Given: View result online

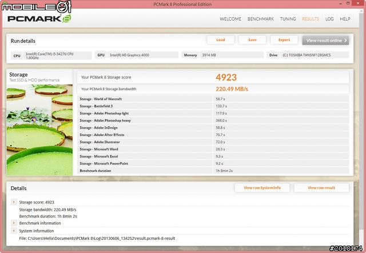Looking at the screenshot, I should coord(325,41).
